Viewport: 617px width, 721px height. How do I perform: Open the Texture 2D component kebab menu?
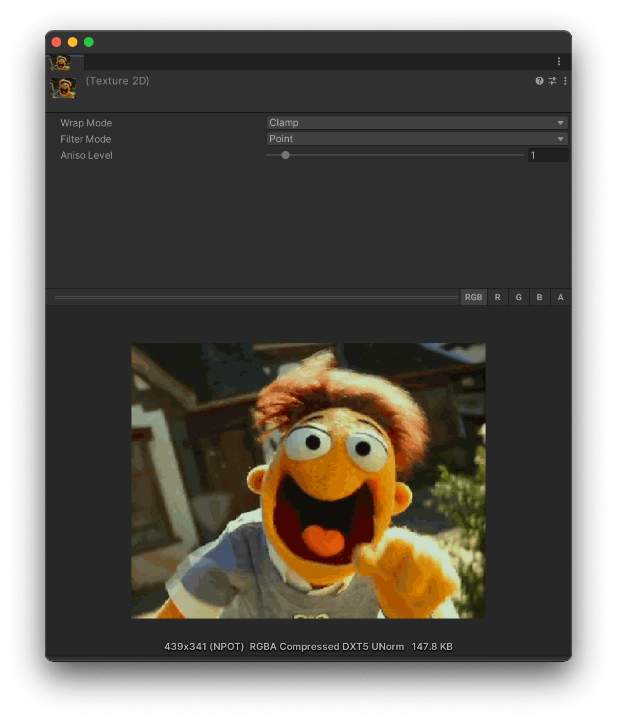[565, 81]
